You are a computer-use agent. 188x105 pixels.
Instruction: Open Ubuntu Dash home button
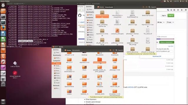pyautogui.click(x=3, y=5)
